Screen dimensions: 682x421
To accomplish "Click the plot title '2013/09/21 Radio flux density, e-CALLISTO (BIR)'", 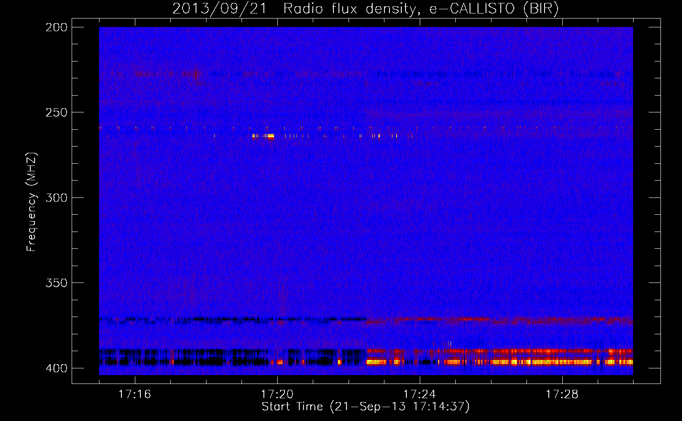I will (365, 8).
